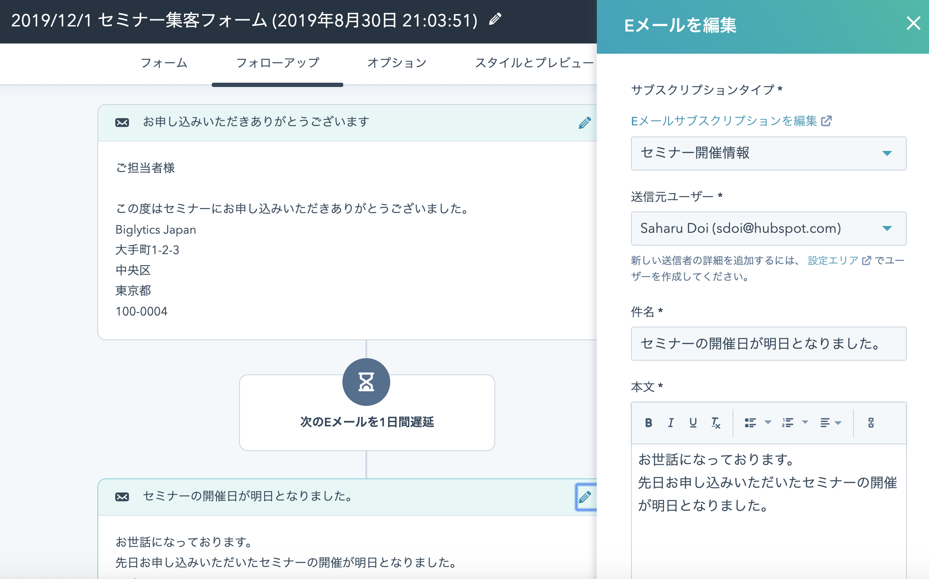Image resolution: width=929 pixels, height=579 pixels.
Task: Open bulleted list style dropdown arrow
Action: (768, 423)
